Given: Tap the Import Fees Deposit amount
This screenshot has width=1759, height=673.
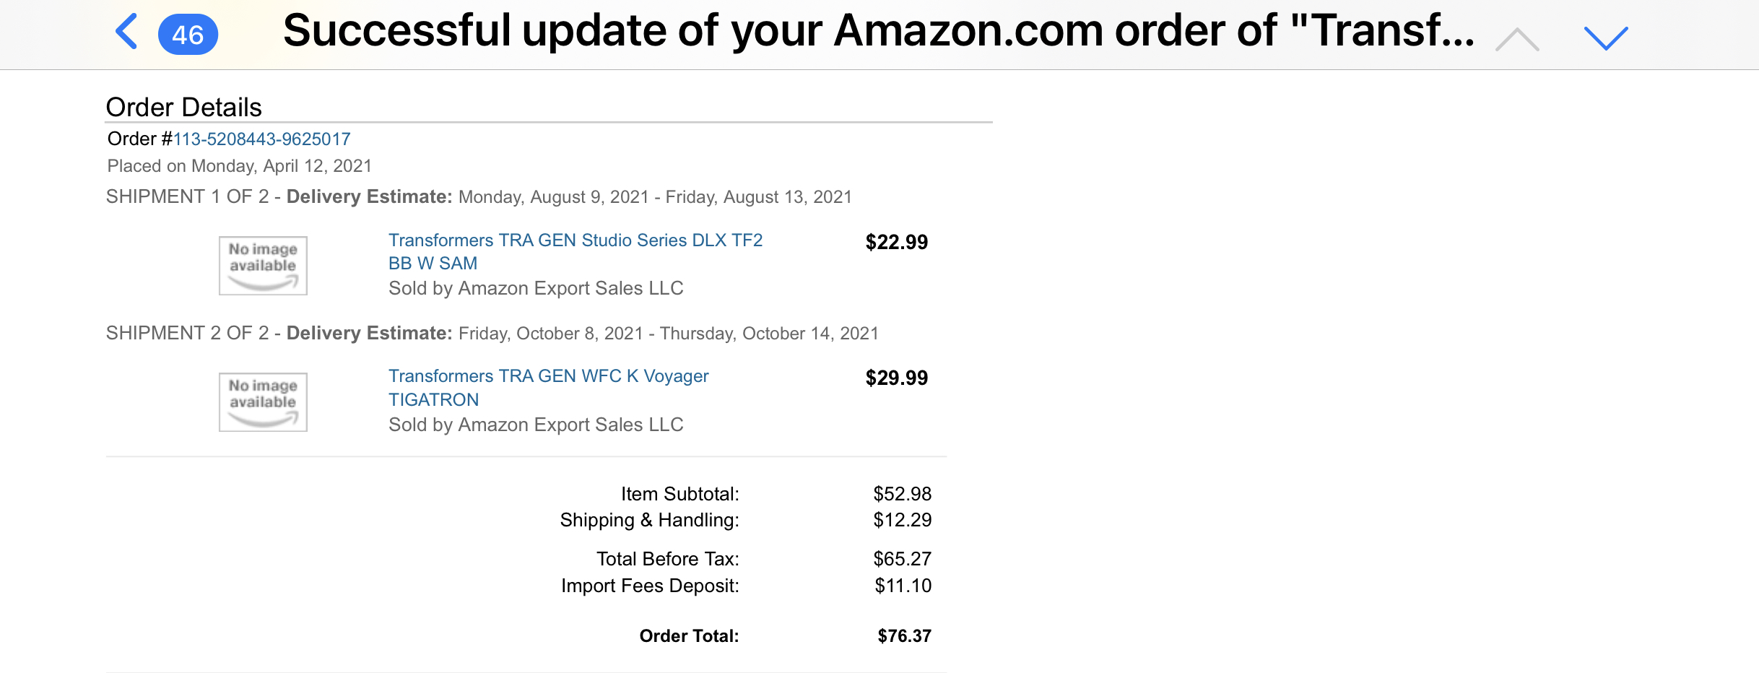Looking at the screenshot, I should 903,586.
